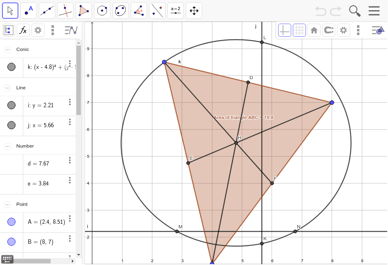The height and width of the screenshot is (265, 388).
Task: Open the graphics view kebab menu
Action: (358, 30)
